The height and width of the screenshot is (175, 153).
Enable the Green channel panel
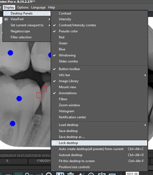point(99,43)
